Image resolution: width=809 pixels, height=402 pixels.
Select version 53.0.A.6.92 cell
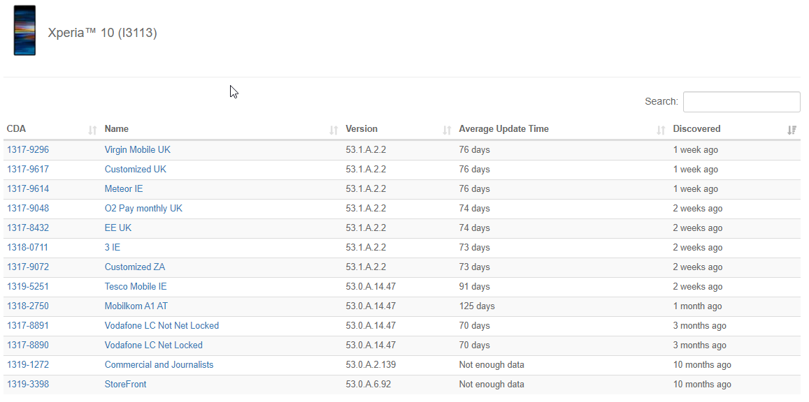(x=368, y=385)
